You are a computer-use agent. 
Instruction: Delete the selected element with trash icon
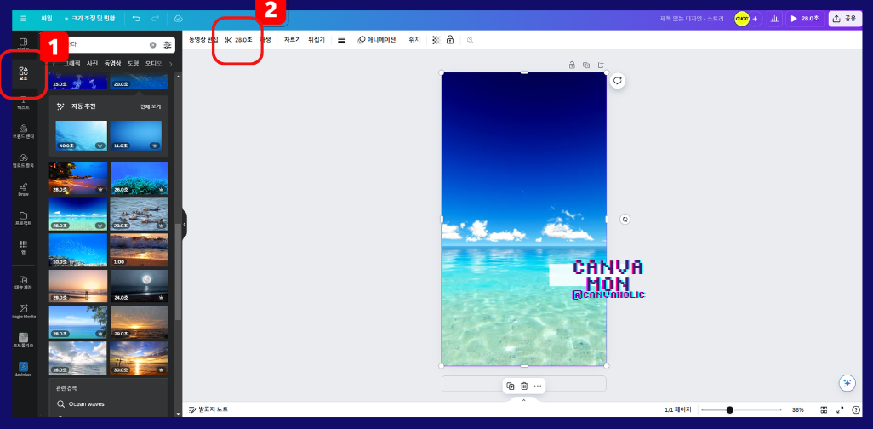[524, 386]
